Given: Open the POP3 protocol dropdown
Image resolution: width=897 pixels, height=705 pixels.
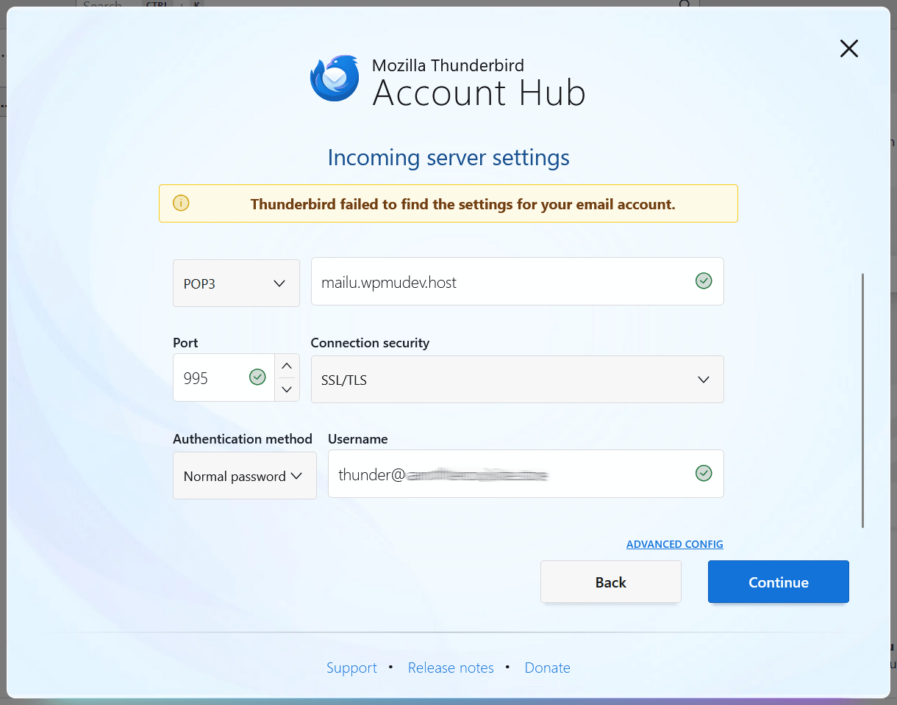Looking at the screenshot, I should 236,283.
